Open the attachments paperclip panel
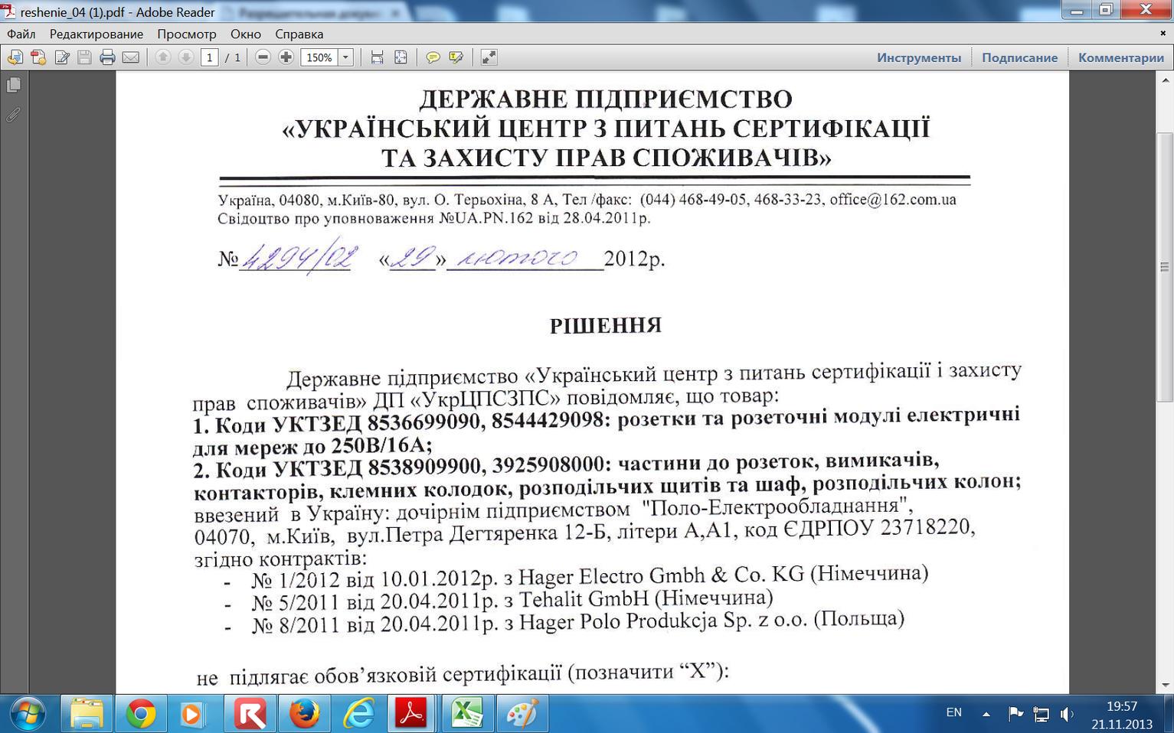Image resolution: width=1174 pixels, height=733 pixels. (x=13, y=115)
